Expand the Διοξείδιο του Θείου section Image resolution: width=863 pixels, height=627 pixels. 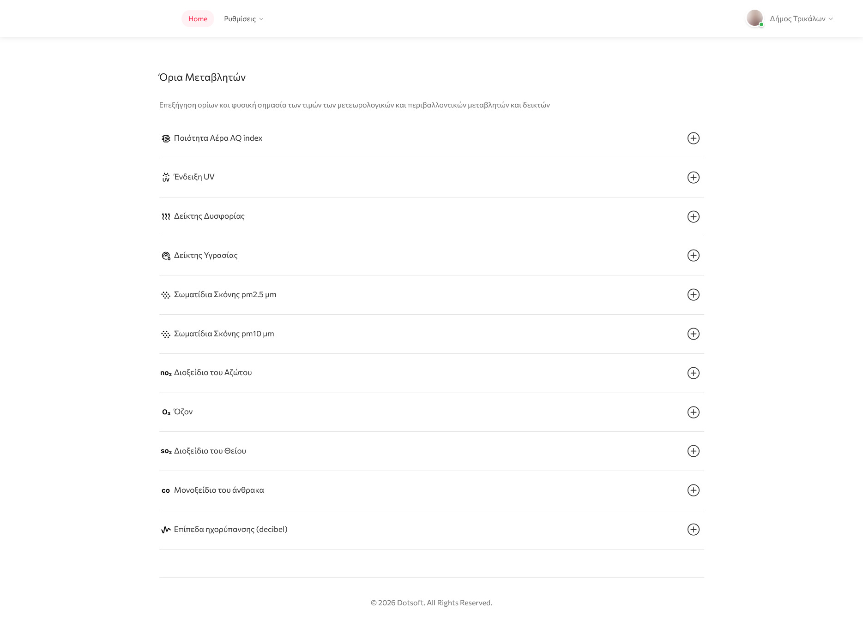coord(693,451)
